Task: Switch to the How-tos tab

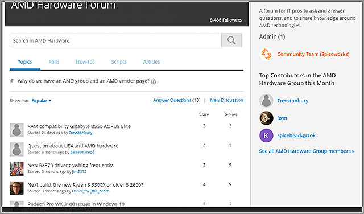Action: [85, 62]
